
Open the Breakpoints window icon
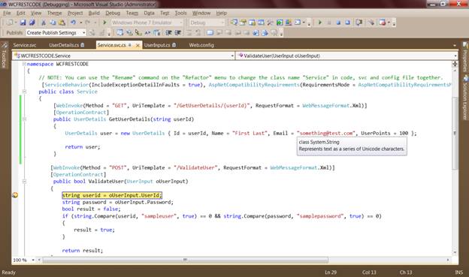pyautogui.click(x=383, y=23)
